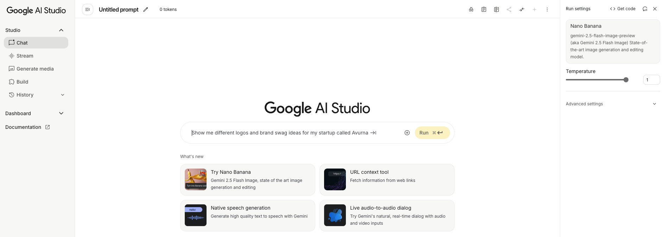Click Get code
The width and height of the screenshot is (664, 237).
(623, 8)
